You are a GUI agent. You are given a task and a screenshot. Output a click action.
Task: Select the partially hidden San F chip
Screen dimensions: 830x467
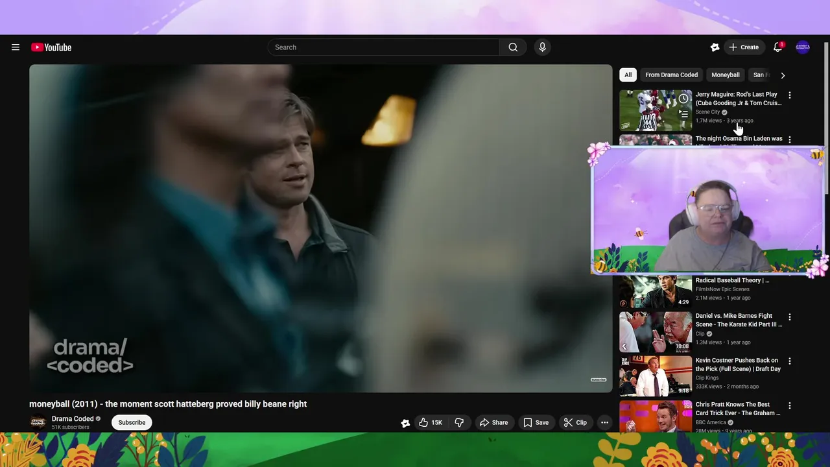pos(761,75)
